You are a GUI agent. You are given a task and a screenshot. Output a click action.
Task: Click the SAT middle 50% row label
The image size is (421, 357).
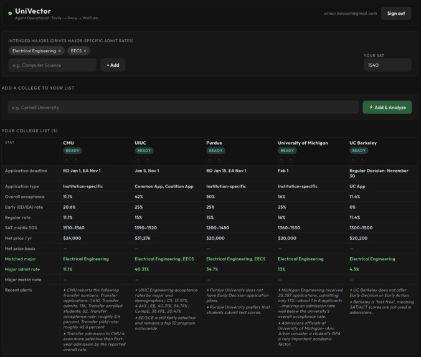21,228
